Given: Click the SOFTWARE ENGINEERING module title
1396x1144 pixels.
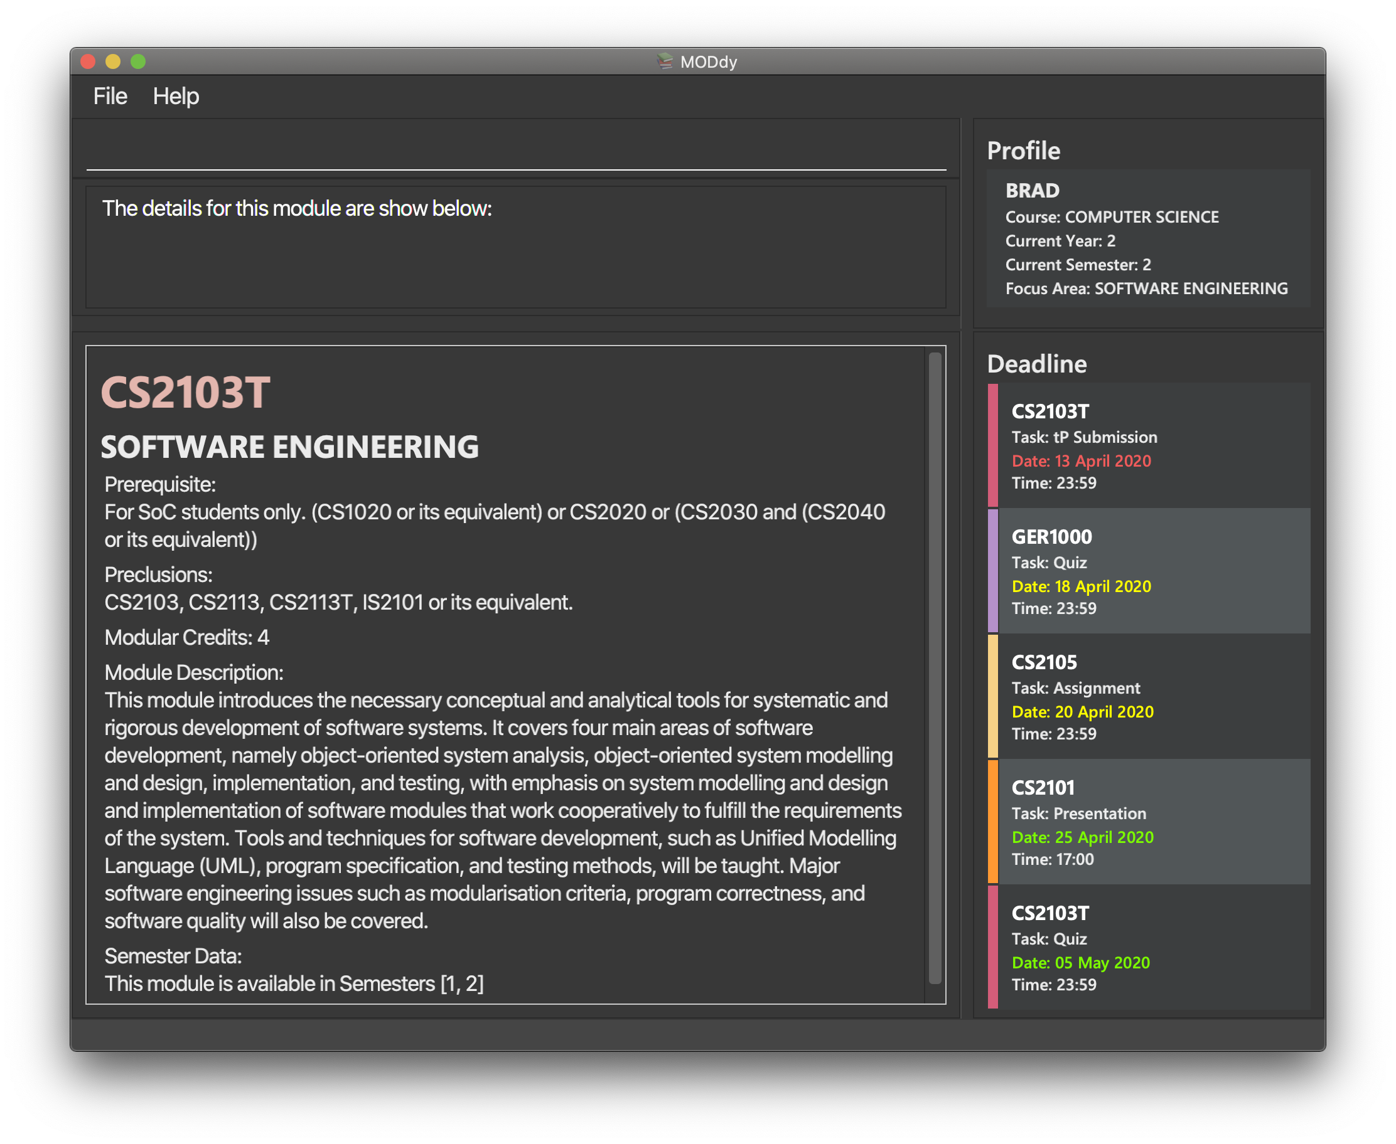Looking at the screenshot, I should [289, 447].
